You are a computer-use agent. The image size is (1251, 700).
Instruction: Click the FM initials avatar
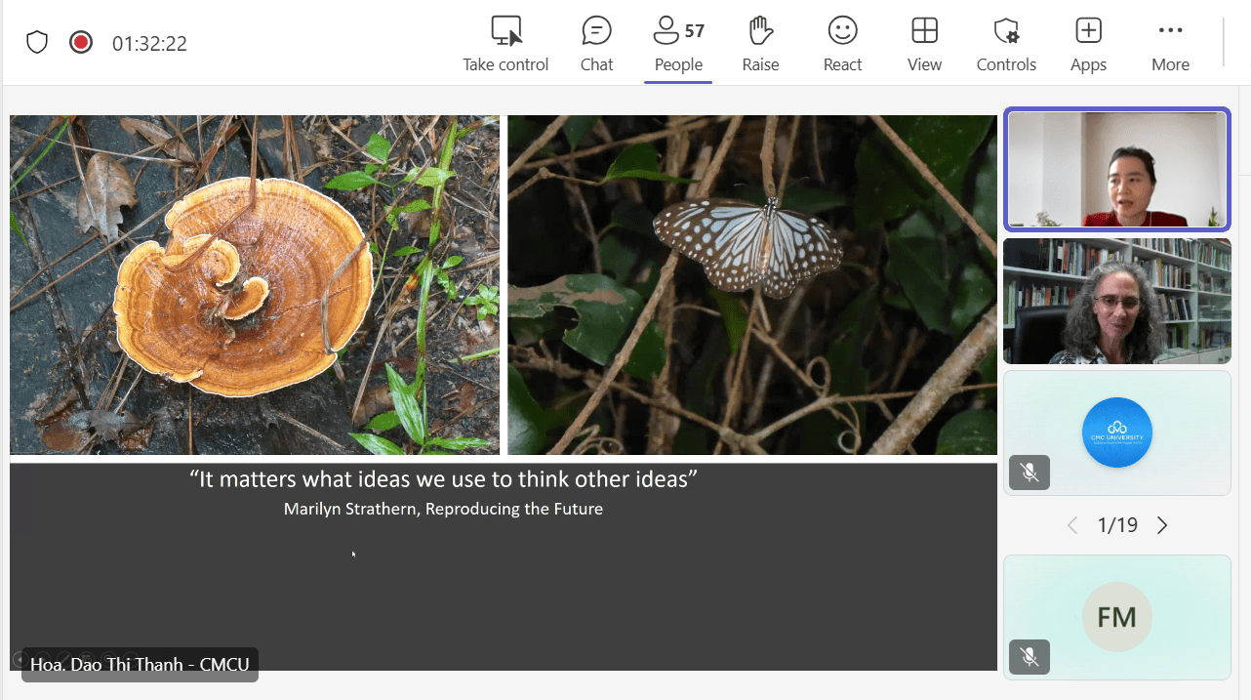(x=1117, y=617)
